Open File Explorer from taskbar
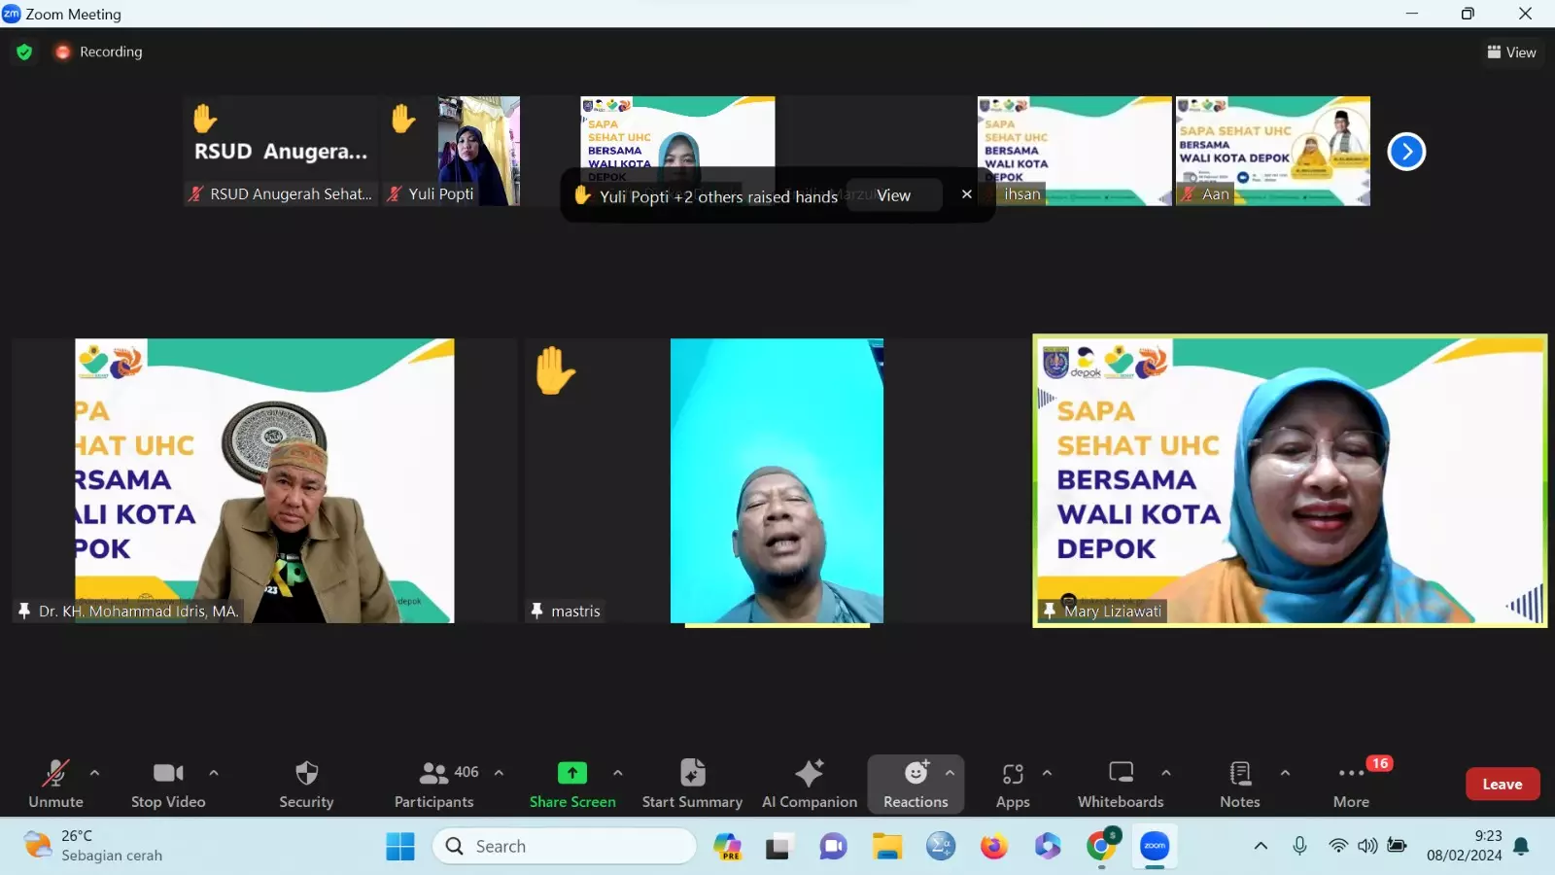The image size is (1555, 875). 886,847
